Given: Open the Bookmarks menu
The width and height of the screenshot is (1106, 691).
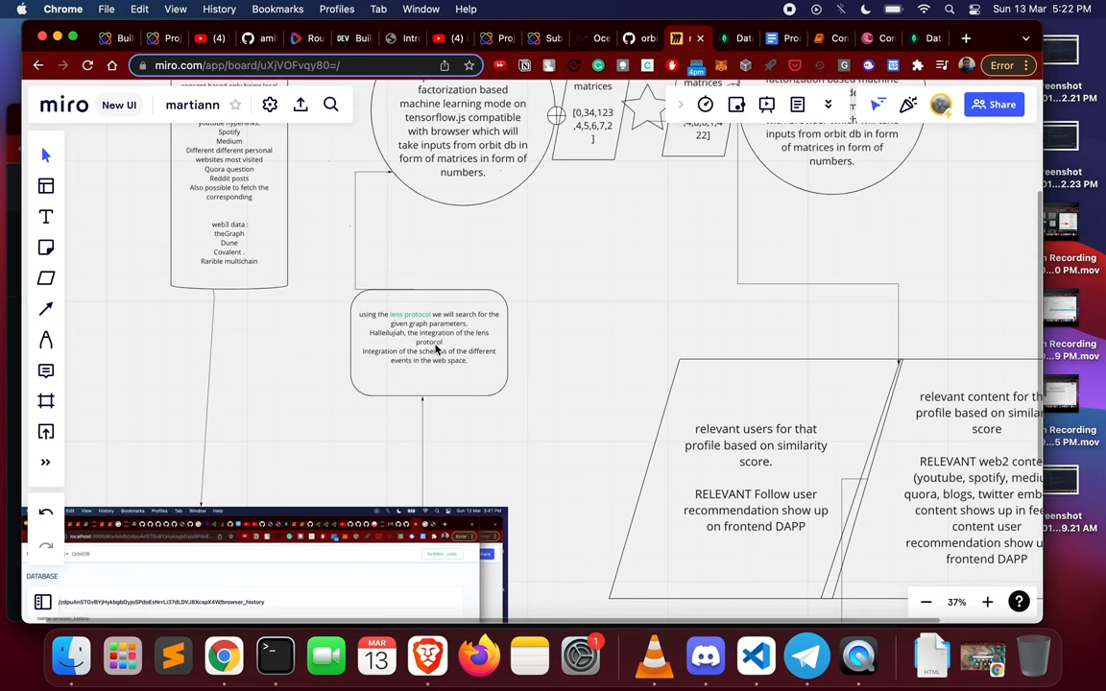Looking at the screenshot, I should (277, 10).
